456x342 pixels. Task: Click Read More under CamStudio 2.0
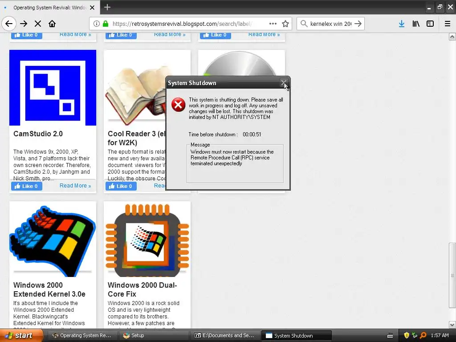pos(75,186)
